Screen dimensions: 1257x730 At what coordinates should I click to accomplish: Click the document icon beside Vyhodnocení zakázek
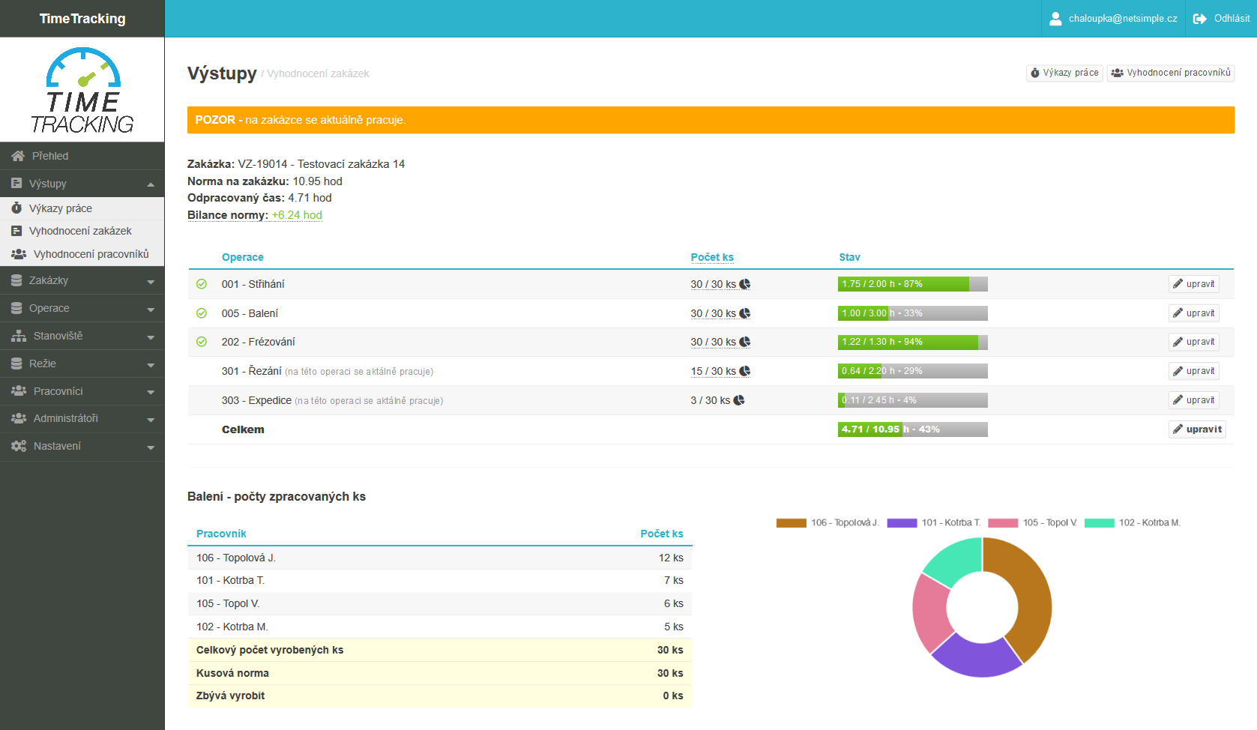pos(16,231)
